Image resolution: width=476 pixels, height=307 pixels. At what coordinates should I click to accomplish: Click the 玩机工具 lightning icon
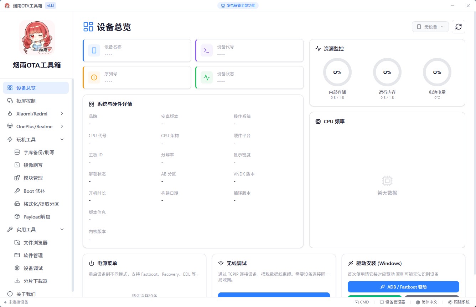pos(10,140)
